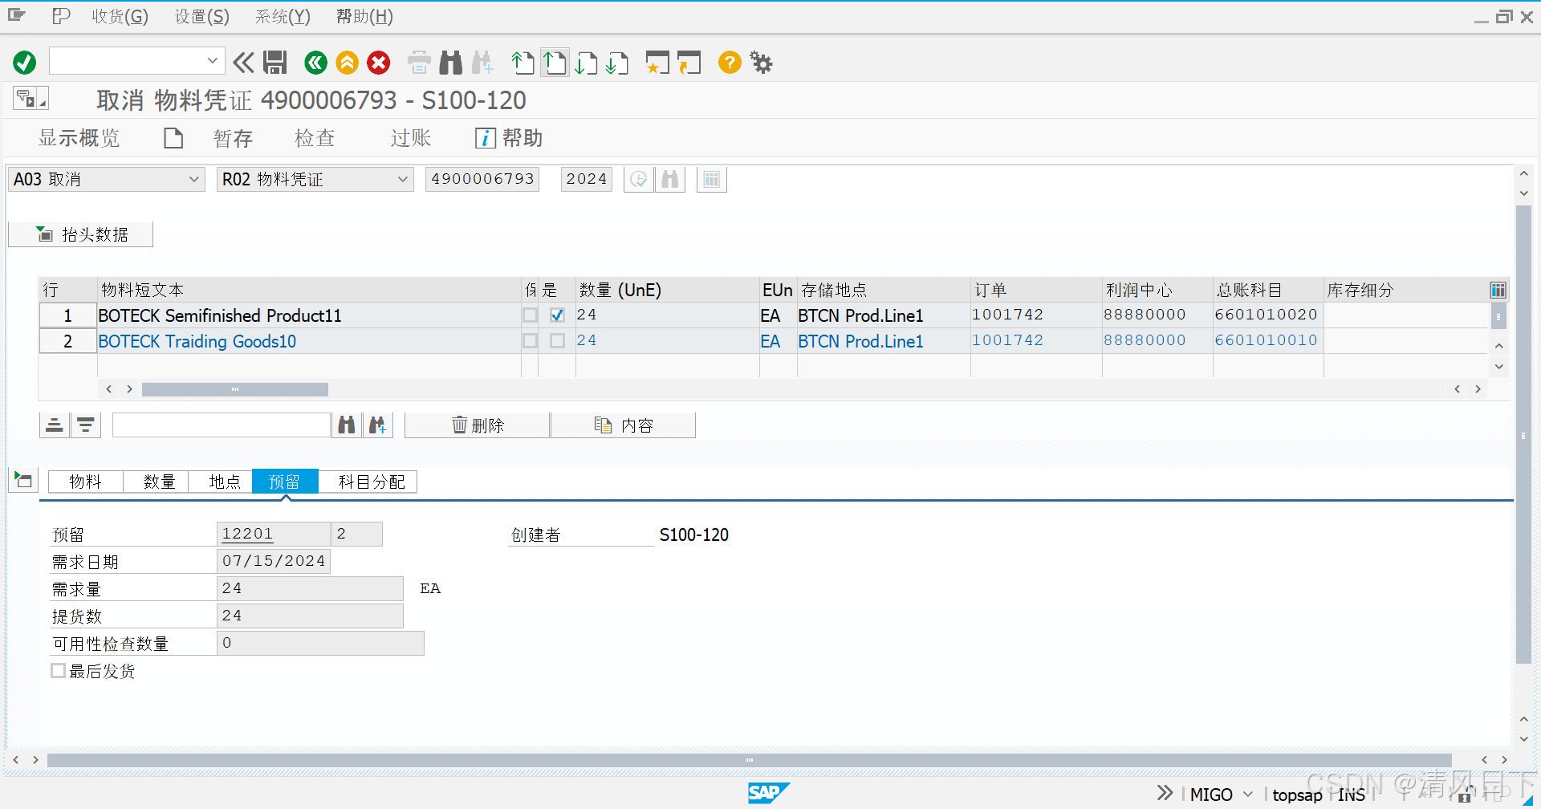This screenshot has height=809, width=1541.
Task: Click the sort ascending icon below item table
Action: (55, 425)
